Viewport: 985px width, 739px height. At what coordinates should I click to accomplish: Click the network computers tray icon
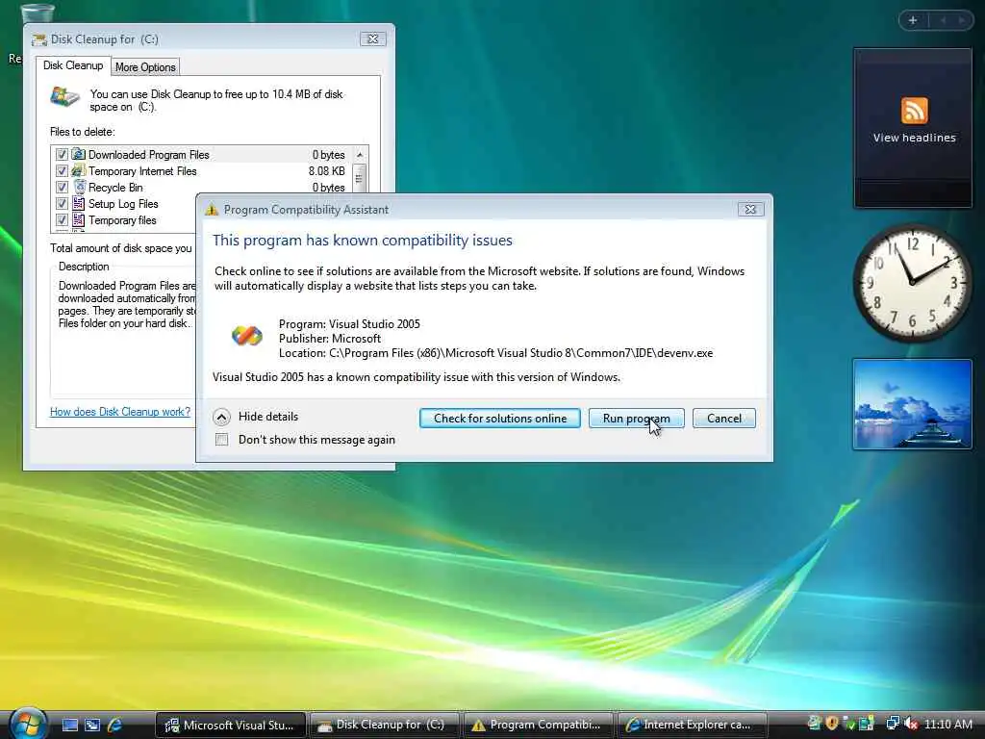892,724
